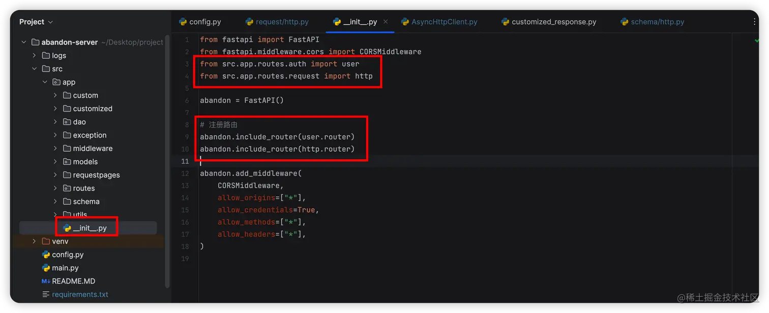The image size is (769, 313).
Task: Expand the custom folder
Action: tap(55, 95)
